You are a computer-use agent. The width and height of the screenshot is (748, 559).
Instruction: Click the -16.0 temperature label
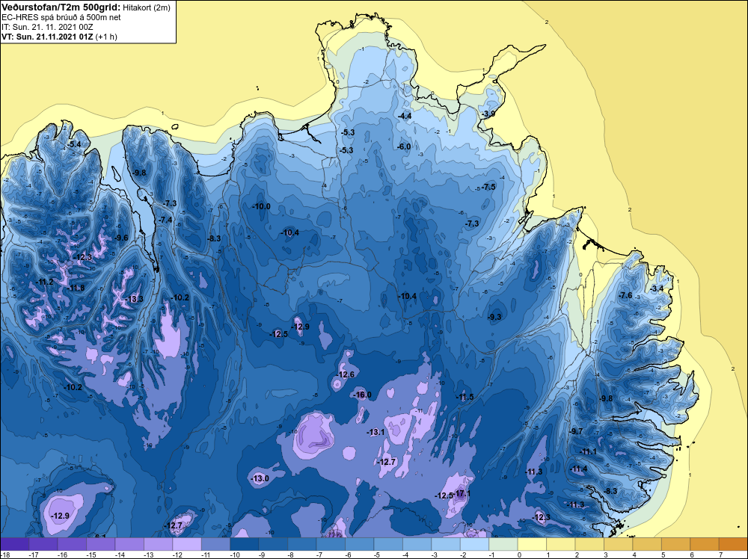[x=362, y=395]
